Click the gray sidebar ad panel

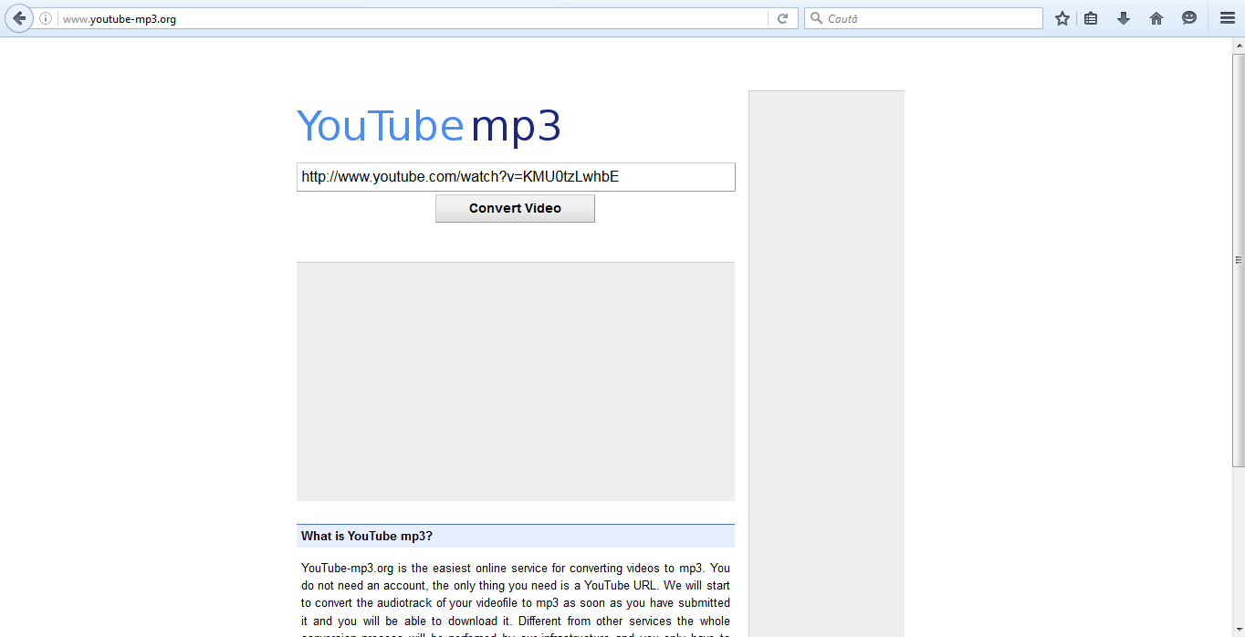827,363
